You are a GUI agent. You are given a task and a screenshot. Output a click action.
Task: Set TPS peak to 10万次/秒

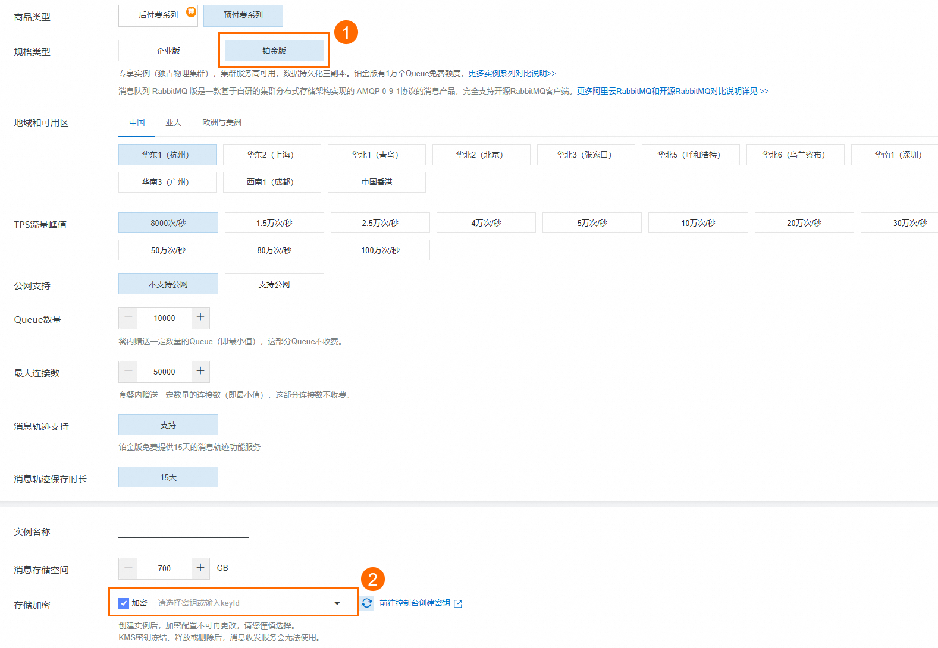[x=698, y=223]
